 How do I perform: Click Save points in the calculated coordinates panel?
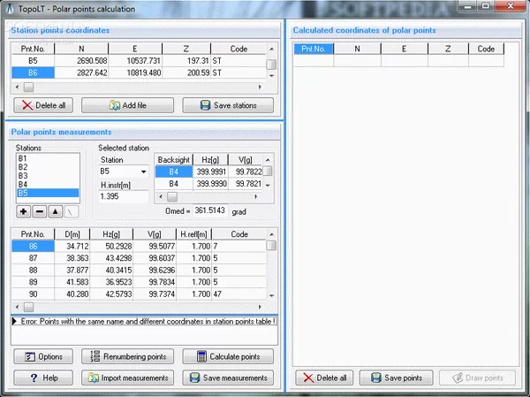click(395, 378)
